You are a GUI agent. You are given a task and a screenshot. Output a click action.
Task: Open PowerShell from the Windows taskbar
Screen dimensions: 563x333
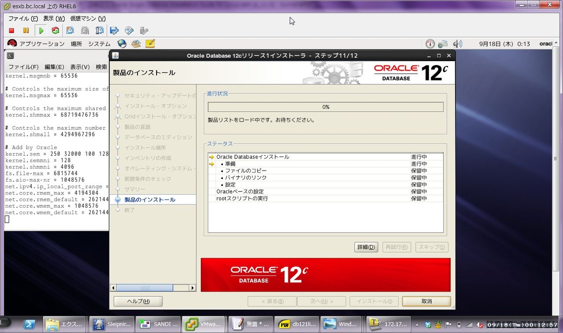click(29, 325)
